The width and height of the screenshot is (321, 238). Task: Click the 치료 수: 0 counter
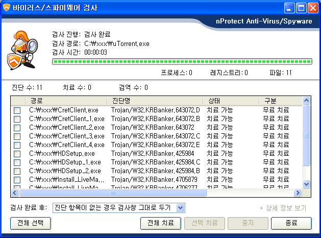coord(77,88)
